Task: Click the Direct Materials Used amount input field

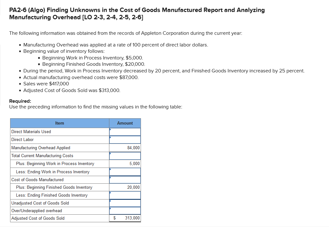Action: point(125,132)
